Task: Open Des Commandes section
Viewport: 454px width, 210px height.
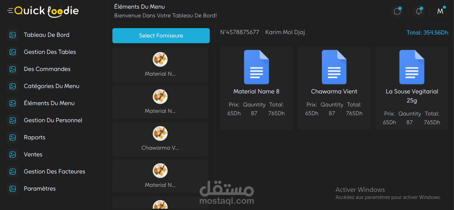Action: point(47,69)
